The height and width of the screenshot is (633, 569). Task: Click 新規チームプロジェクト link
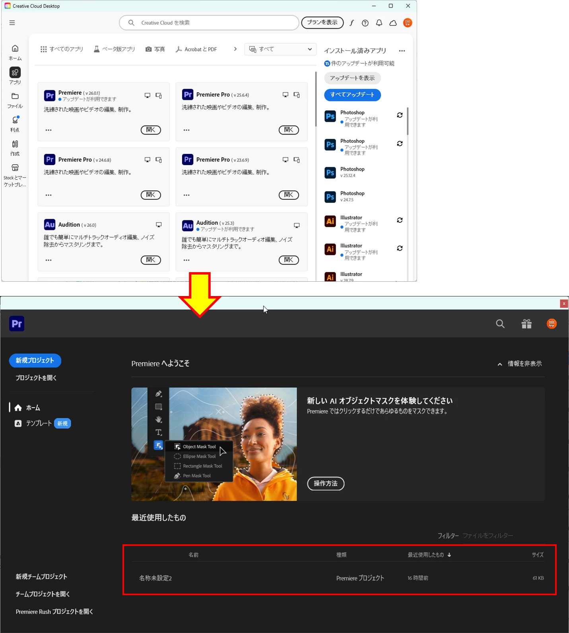click(41, 577)
